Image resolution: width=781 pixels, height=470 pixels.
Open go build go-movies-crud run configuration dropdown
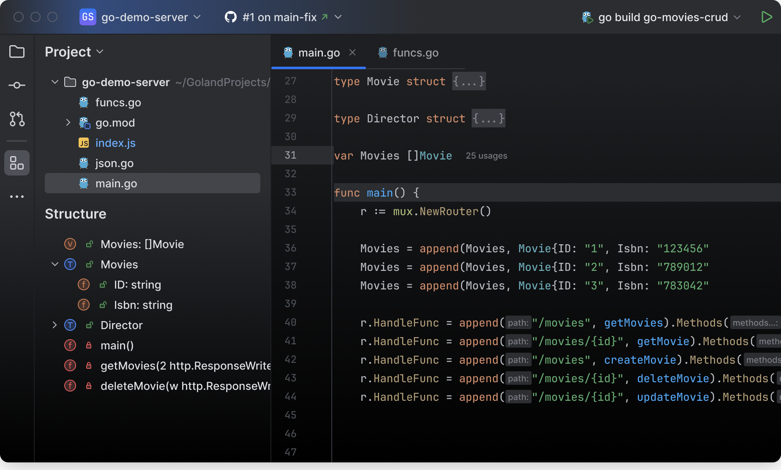[x=663, y=17]
